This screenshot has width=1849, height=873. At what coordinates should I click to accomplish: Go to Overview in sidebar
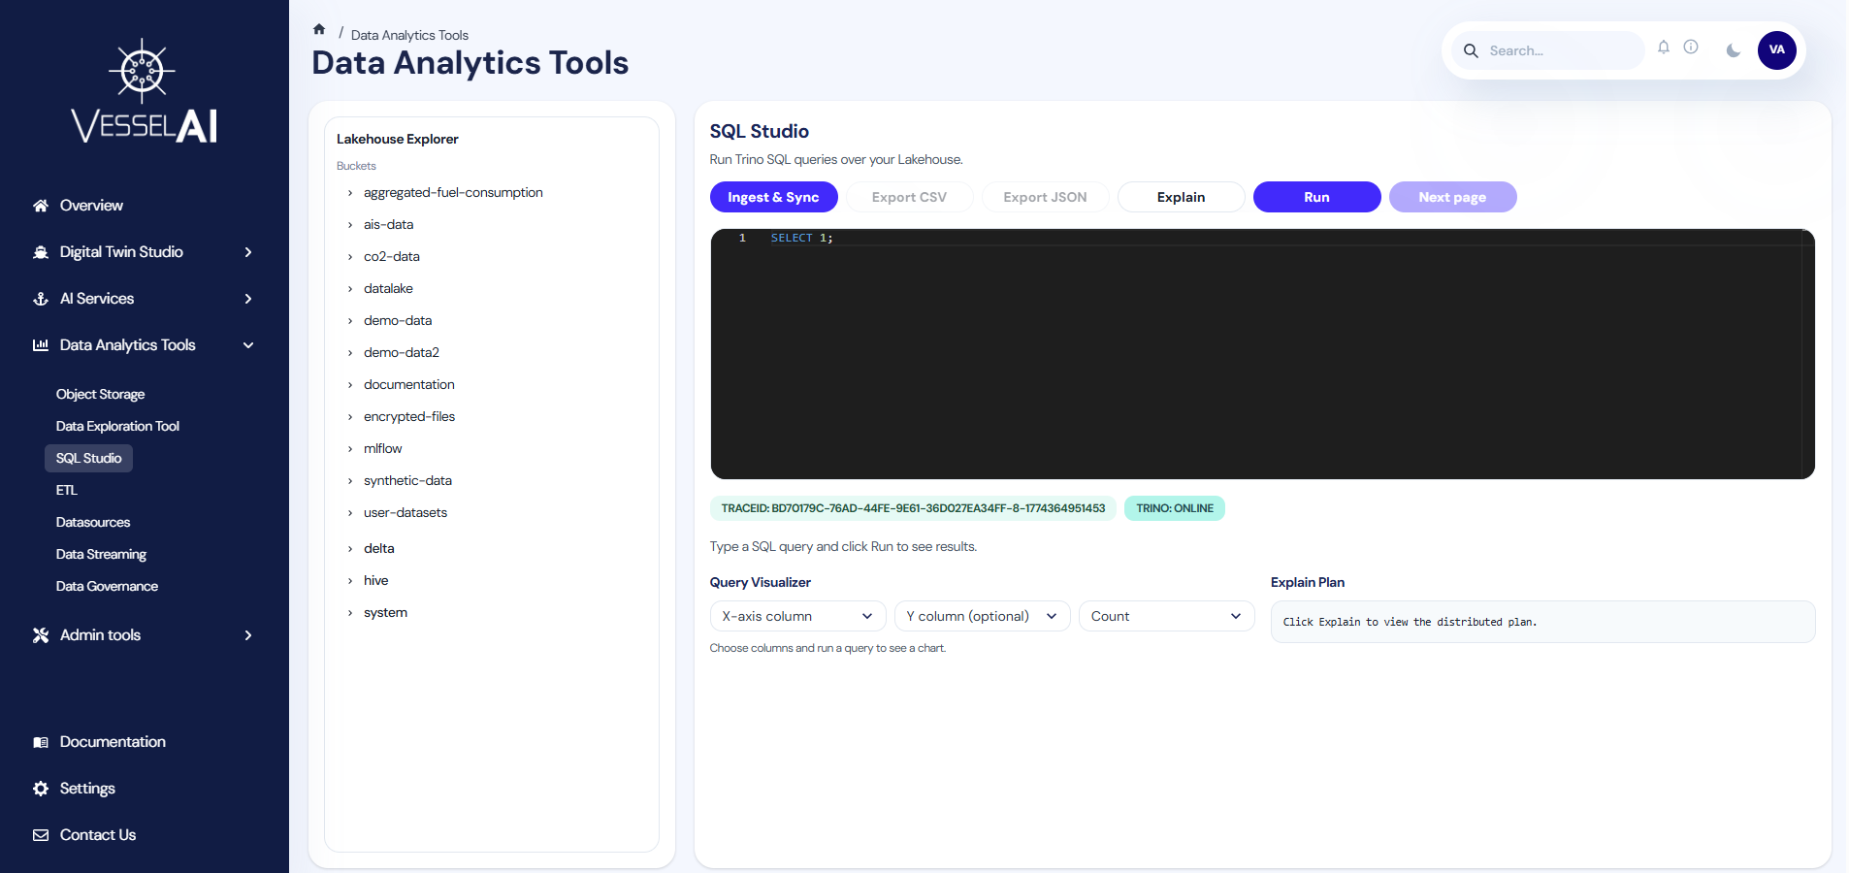[x=91, y=206]
